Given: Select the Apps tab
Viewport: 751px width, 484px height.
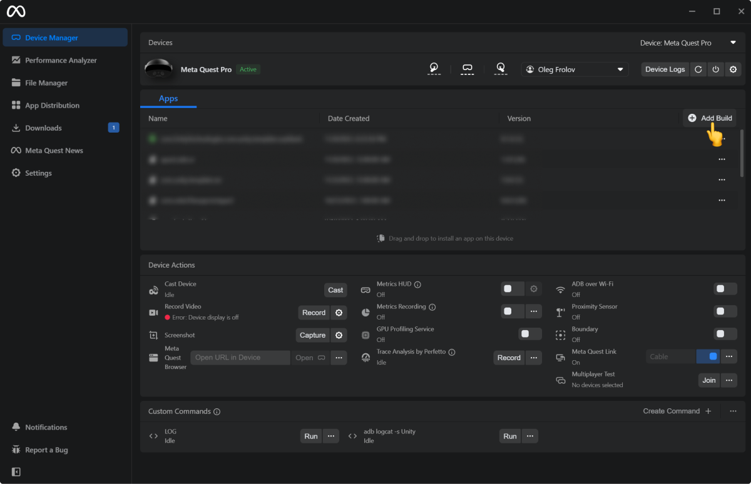Looking at the screenshot, I should click(168, 99).
